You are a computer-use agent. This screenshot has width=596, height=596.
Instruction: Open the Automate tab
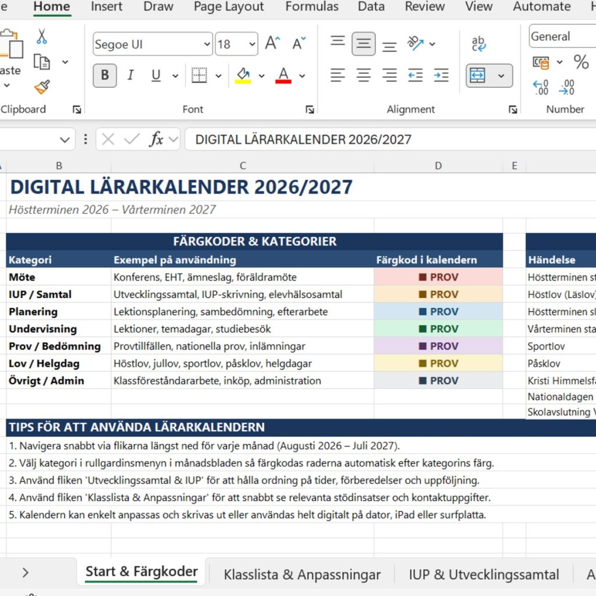click(542, 6)
